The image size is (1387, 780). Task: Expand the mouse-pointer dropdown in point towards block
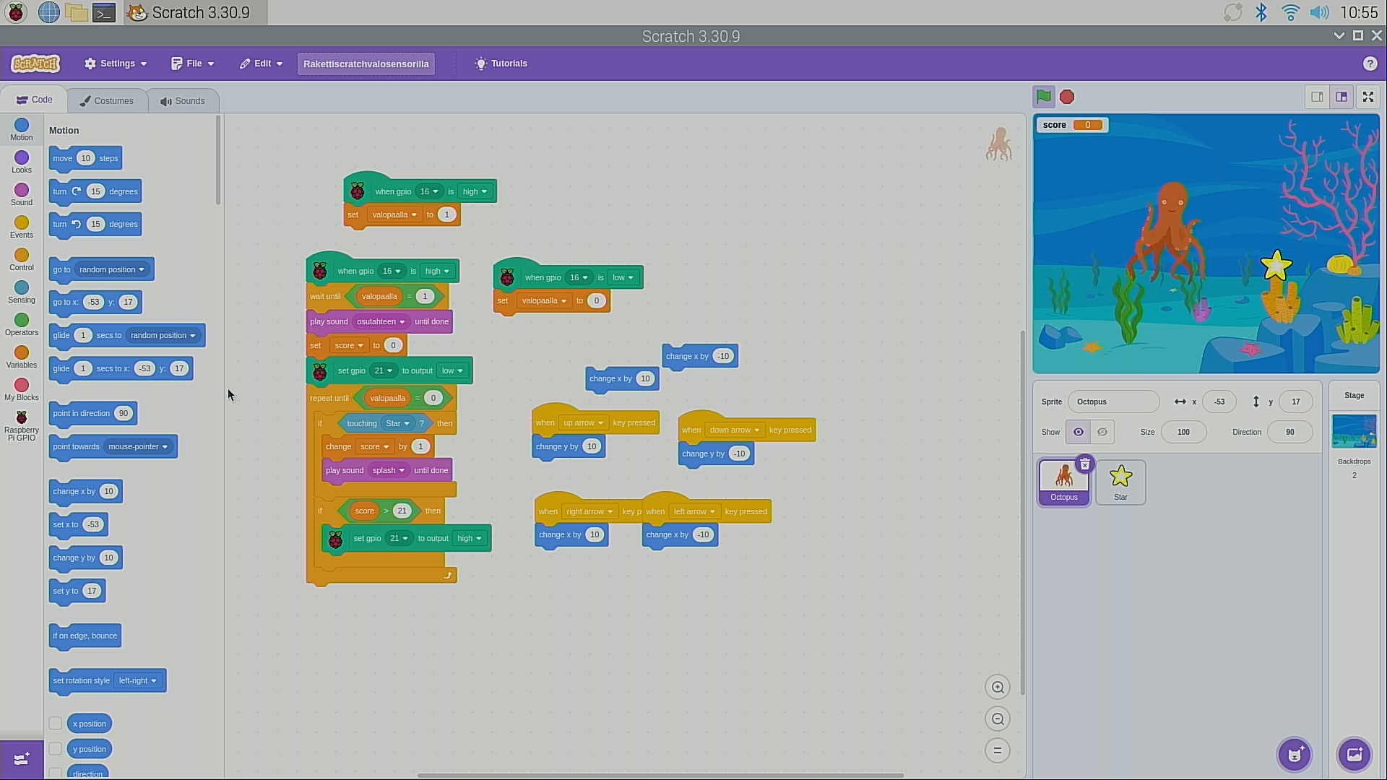point(138,446)
